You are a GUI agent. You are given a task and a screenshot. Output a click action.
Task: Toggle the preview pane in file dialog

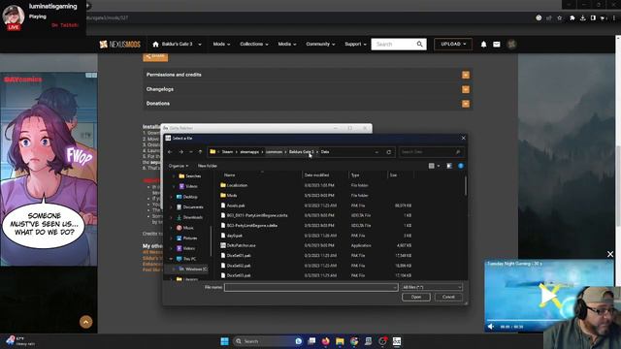449,166
